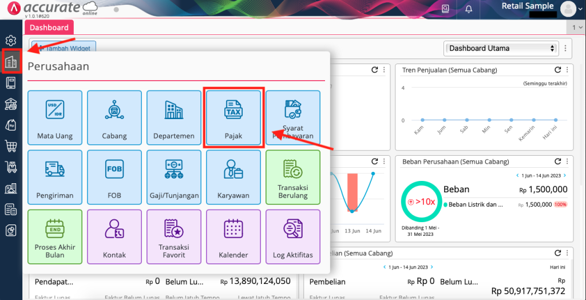Open the settings gear in sidebar

coord(11,41)
